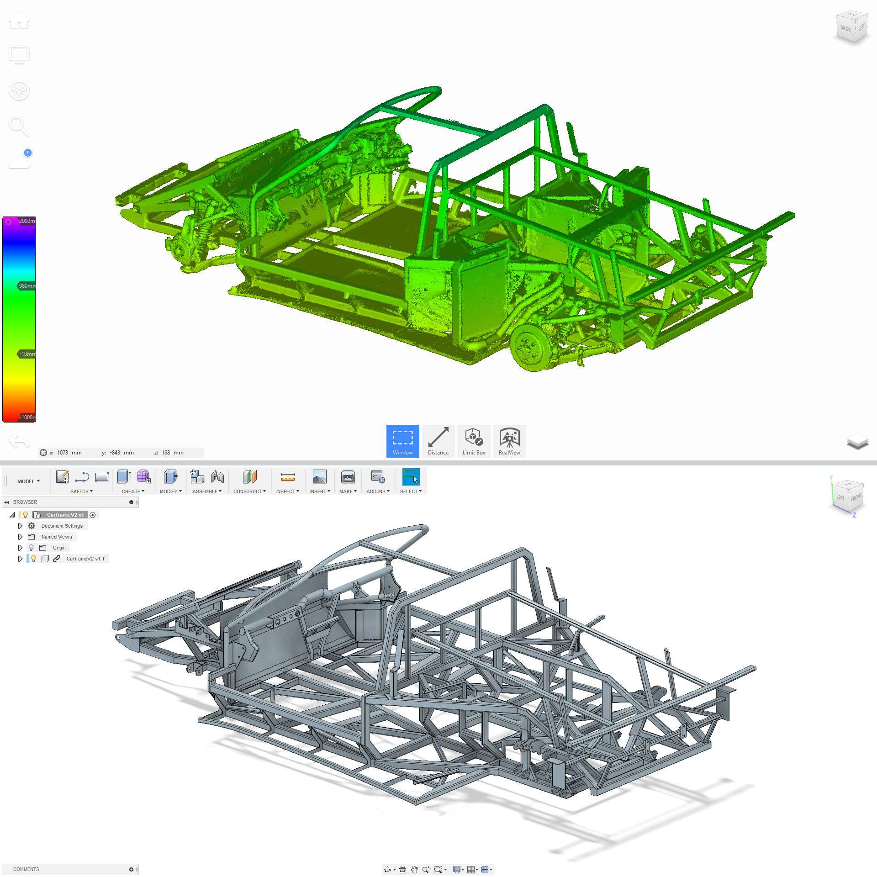The height and width of the screenshot is (877, 877).
Task: Click the 3D Print make icon
Action: pos(348,477)
